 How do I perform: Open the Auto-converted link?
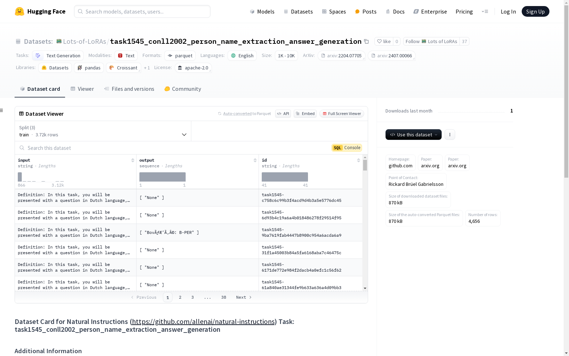pos(237,114)
